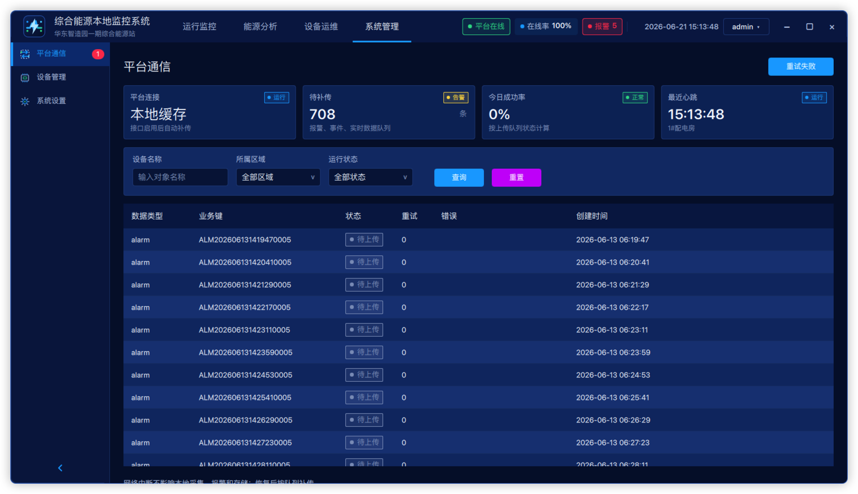Switch to the 能源分析 tab
858x494 pixels.
coord(260,27)
